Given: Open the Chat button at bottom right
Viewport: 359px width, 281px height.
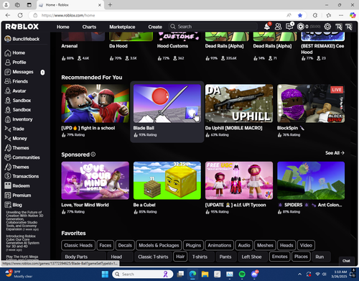Looking at the screenshot, I should click(346, 261).
